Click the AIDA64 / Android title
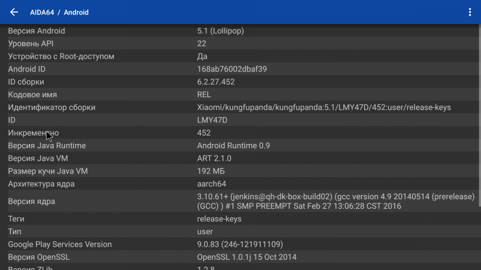This screenshot has width=481, height=270. click(x=60, y=12)
